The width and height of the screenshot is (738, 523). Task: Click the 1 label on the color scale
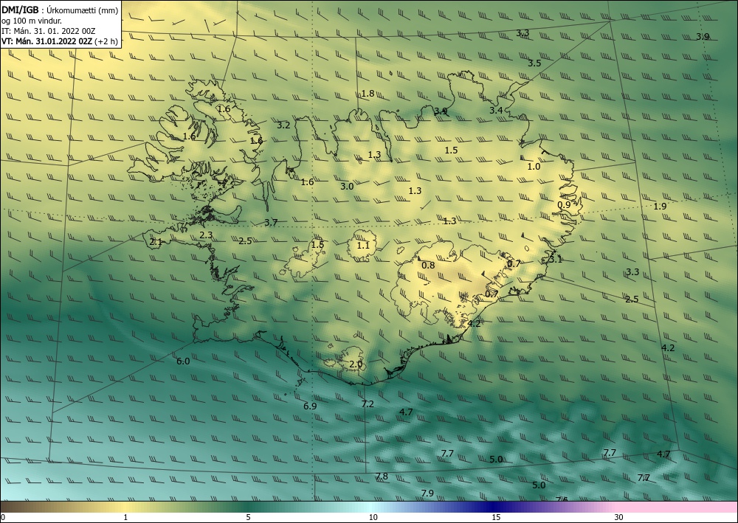[125, 518]
